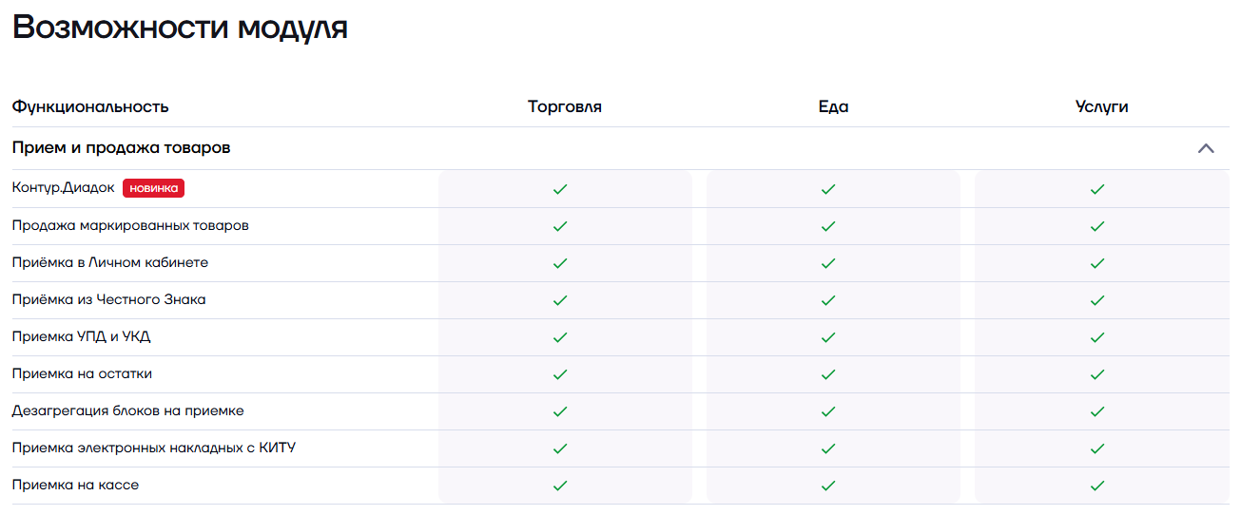The width and height of the screenshot is (1241, 515).
Task: Click the Контур.Диадок feature label
Action: click(63, 188)
